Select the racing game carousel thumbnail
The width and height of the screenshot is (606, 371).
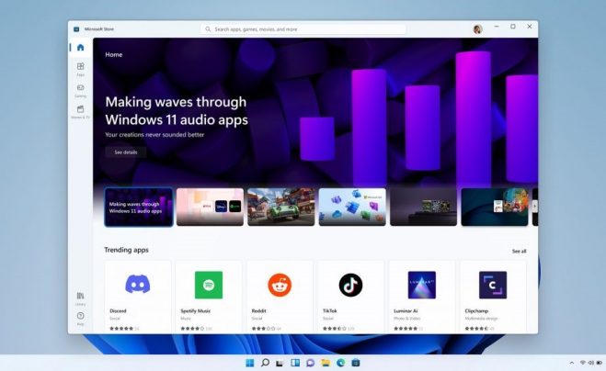pyautogui.click(x=280, y=207)
